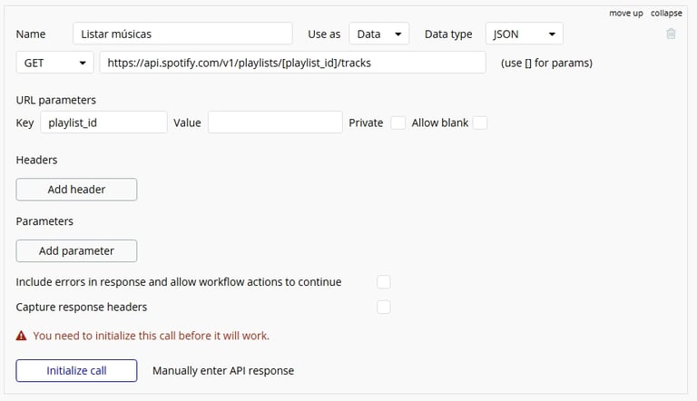
Task: Enable the Allow blank checkbox
Action: 479,122
